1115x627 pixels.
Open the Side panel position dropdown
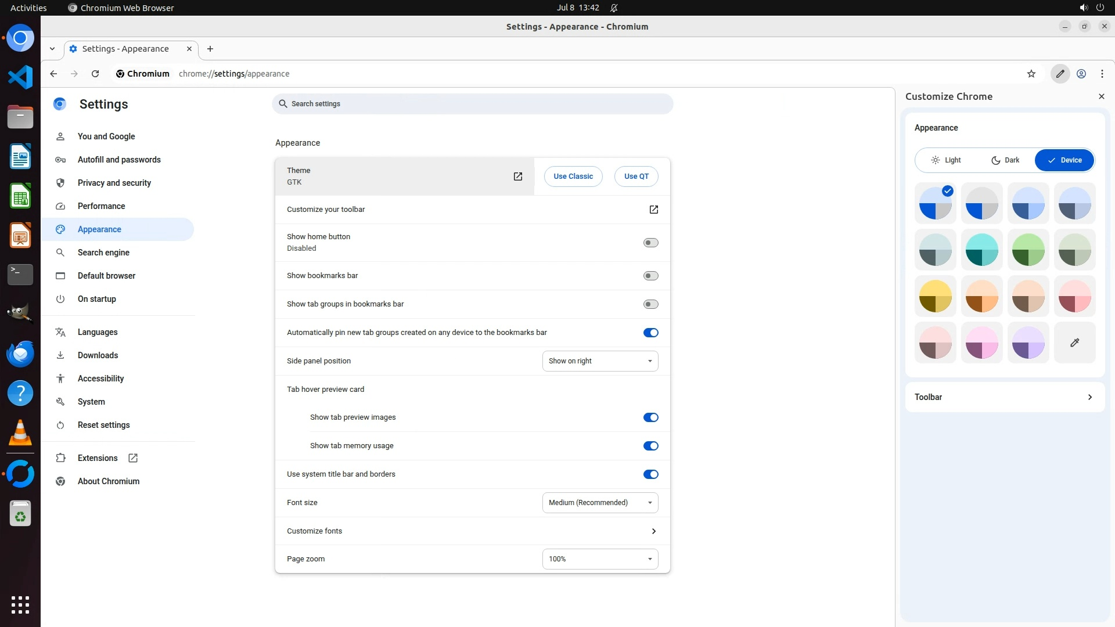600,361
